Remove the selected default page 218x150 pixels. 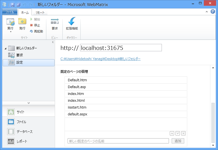pyautogui.click(x=183, y=133)
